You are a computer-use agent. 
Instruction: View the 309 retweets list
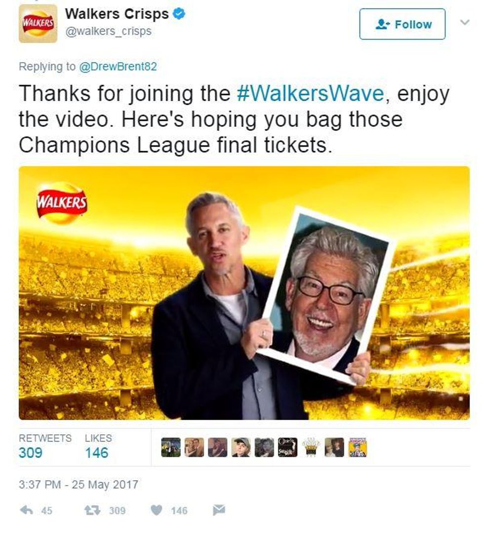[45, 446]
